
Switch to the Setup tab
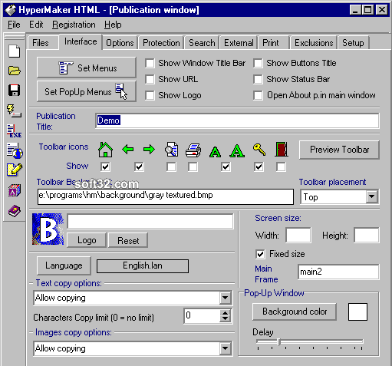(353, 43)
